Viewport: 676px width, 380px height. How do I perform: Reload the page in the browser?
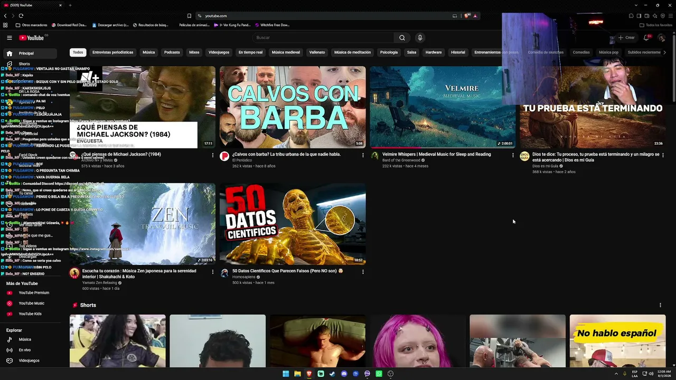tap(21, 16)
